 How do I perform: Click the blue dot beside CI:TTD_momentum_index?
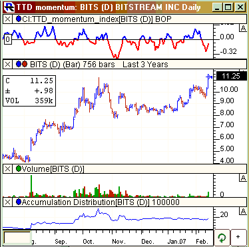pyautogui.click(x=19, y=19)
